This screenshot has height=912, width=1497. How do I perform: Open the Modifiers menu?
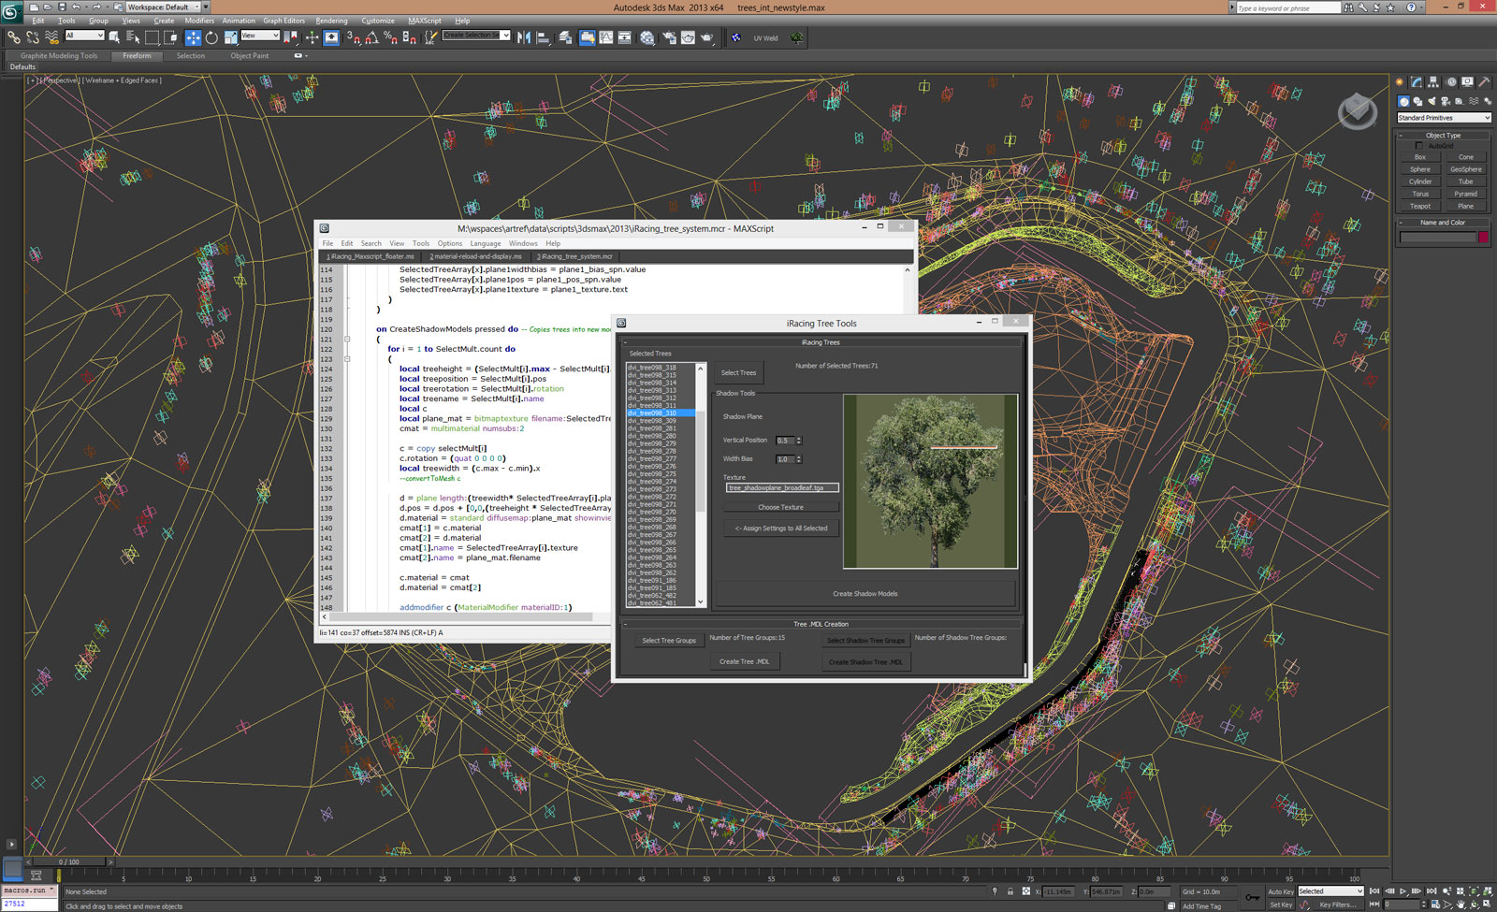point(198,21)
